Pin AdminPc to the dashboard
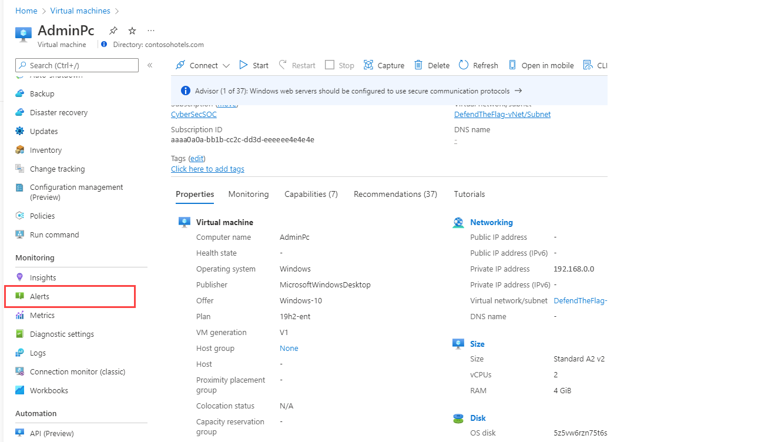The height and width of the screenshot is (442, 768). 113,30
